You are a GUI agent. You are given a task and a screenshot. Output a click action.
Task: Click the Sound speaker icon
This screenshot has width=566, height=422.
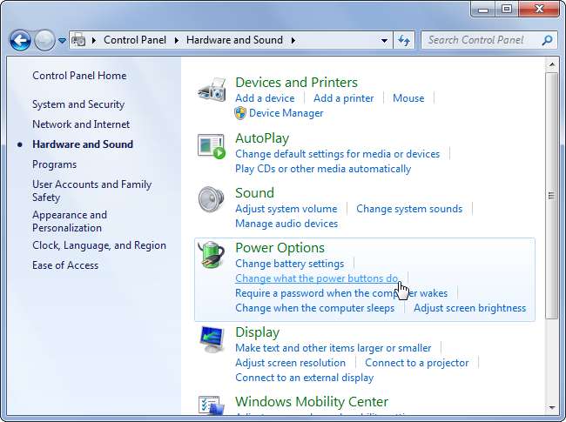[212, 200]
